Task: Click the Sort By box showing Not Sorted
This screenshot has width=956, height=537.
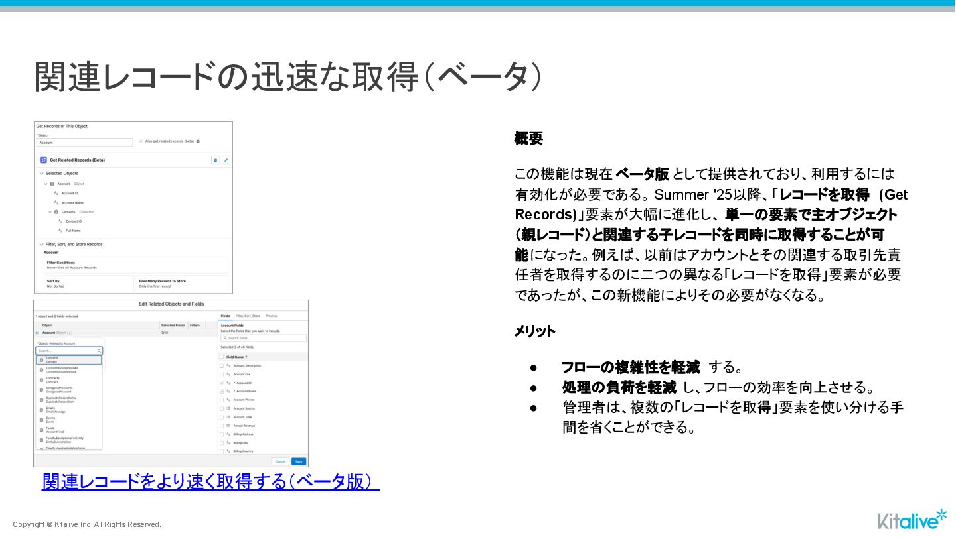Action: point(88,284)
